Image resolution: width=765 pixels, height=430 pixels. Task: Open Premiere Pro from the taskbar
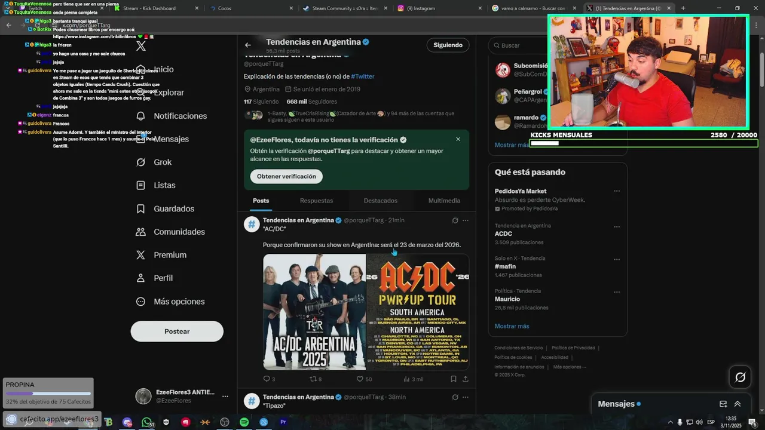pos(283,422)
